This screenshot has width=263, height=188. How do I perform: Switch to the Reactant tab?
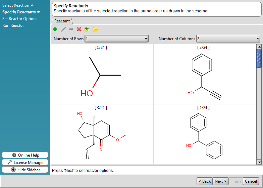tap(62, 21)
